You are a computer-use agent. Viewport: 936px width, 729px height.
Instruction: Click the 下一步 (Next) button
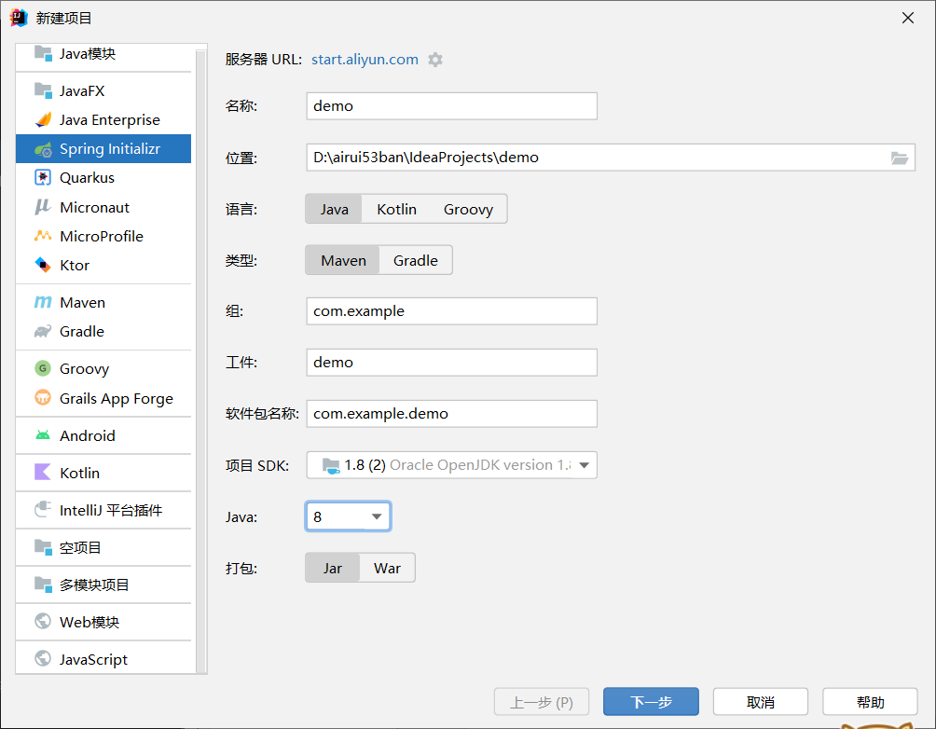(651, 702)
